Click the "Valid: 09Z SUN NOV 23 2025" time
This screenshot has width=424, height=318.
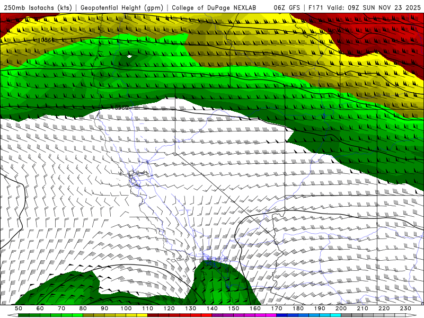pos(374,8)
